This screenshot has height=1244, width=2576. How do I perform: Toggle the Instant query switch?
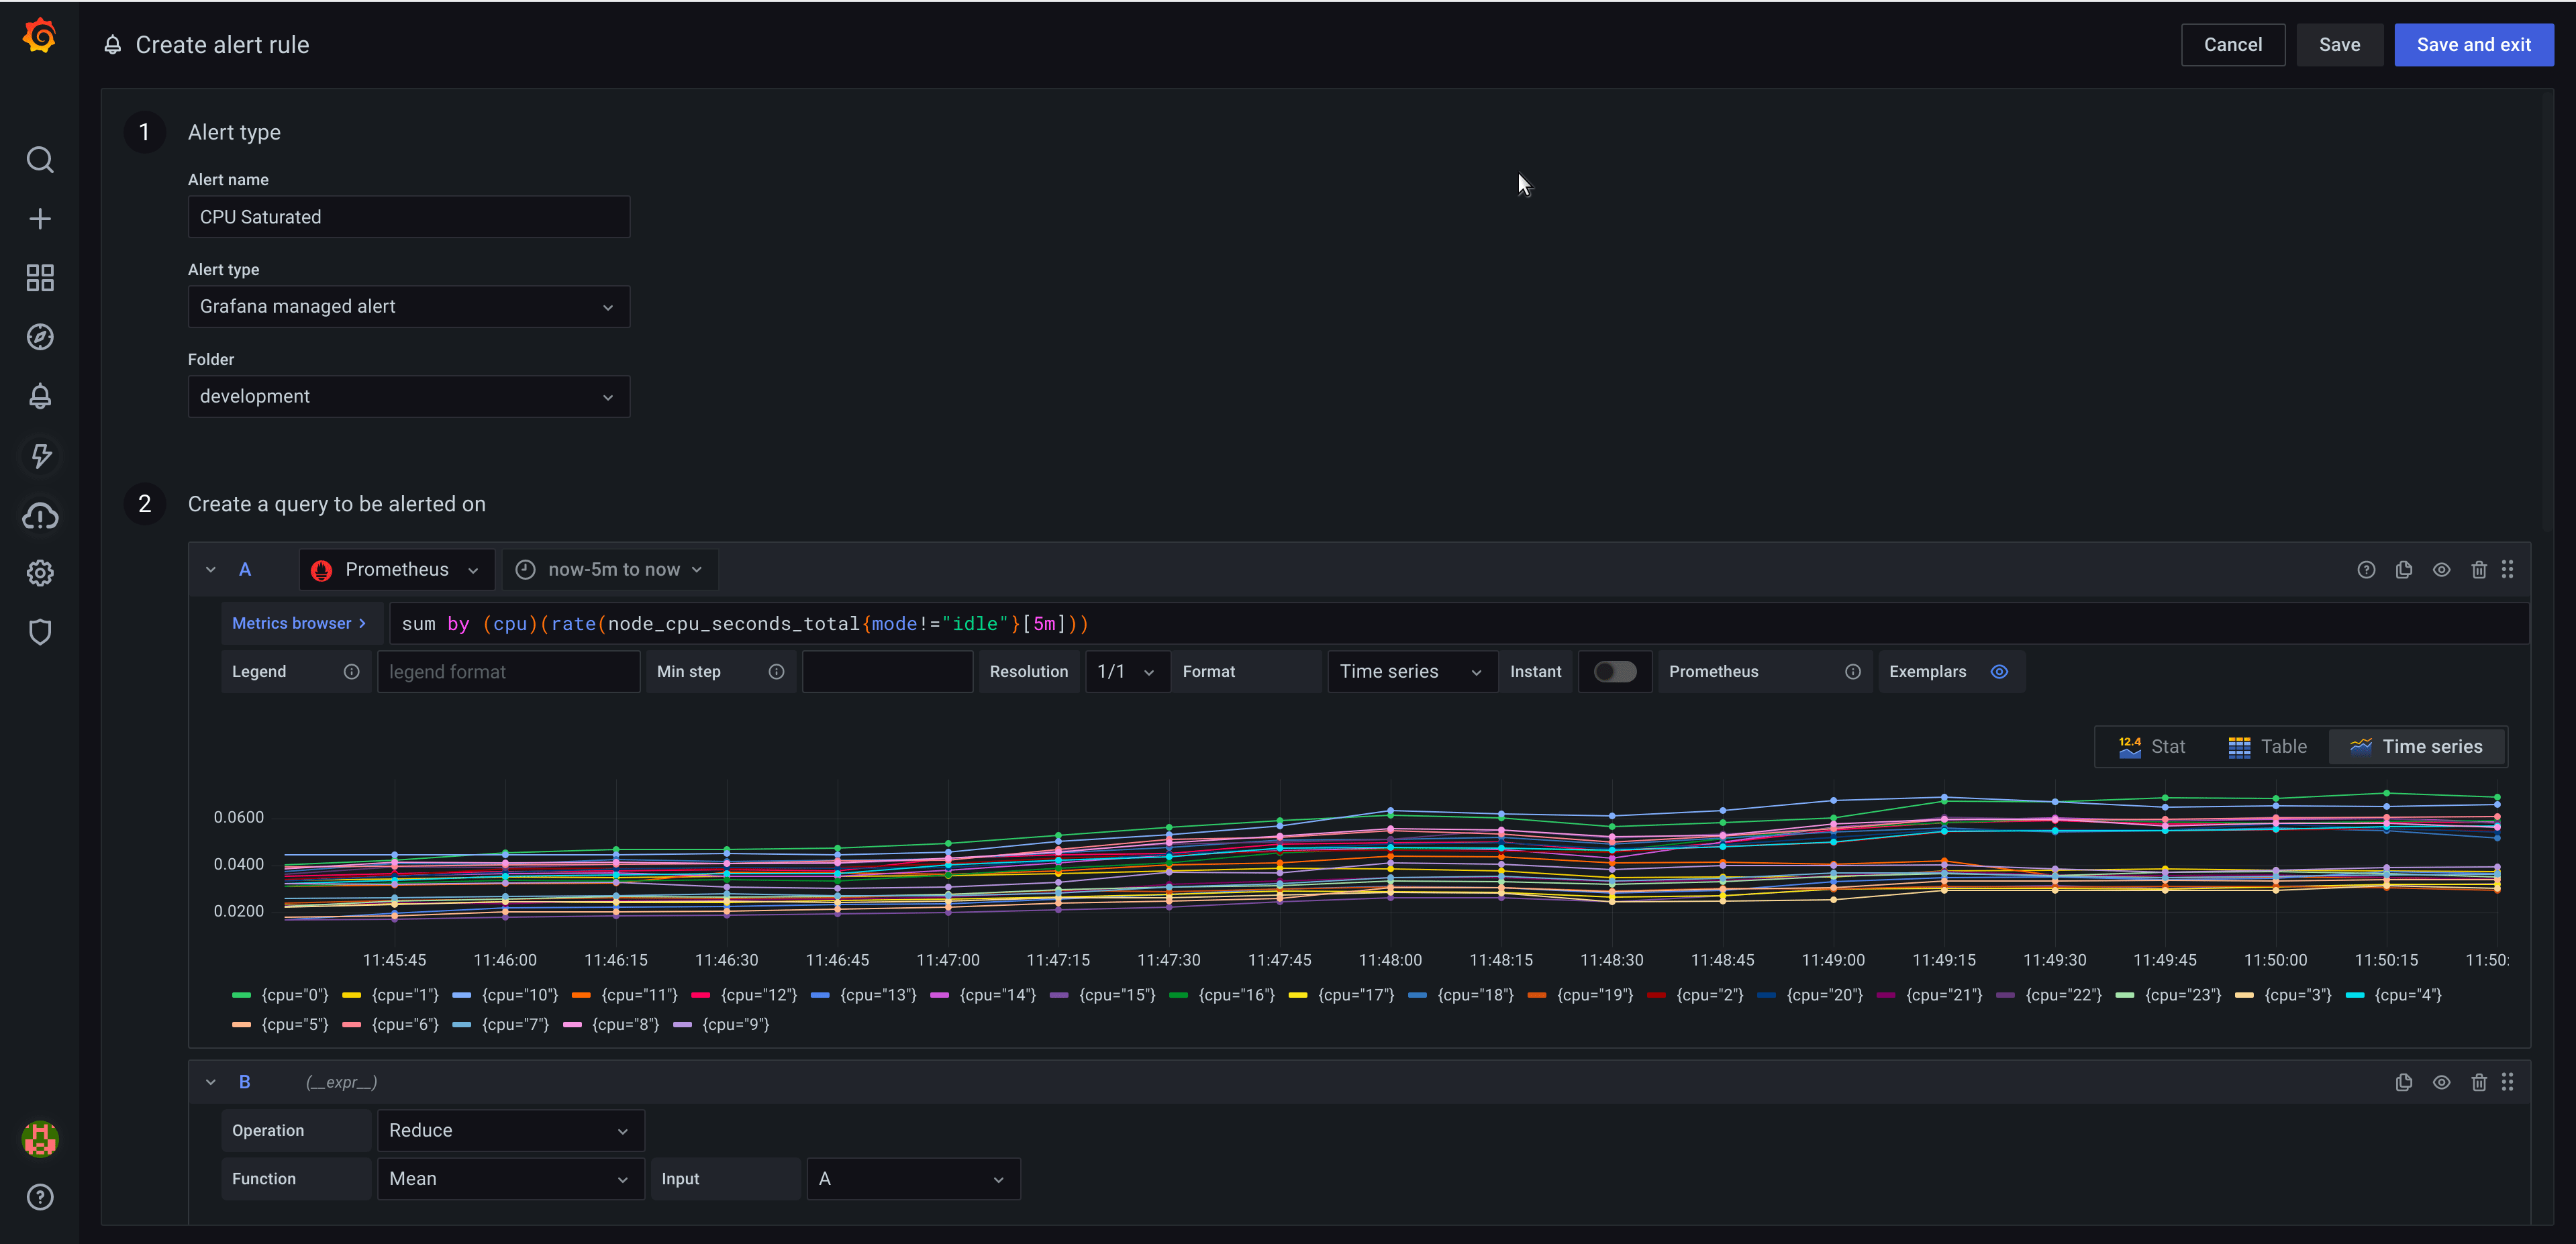pyautogui.click(x=1614, y=672)
